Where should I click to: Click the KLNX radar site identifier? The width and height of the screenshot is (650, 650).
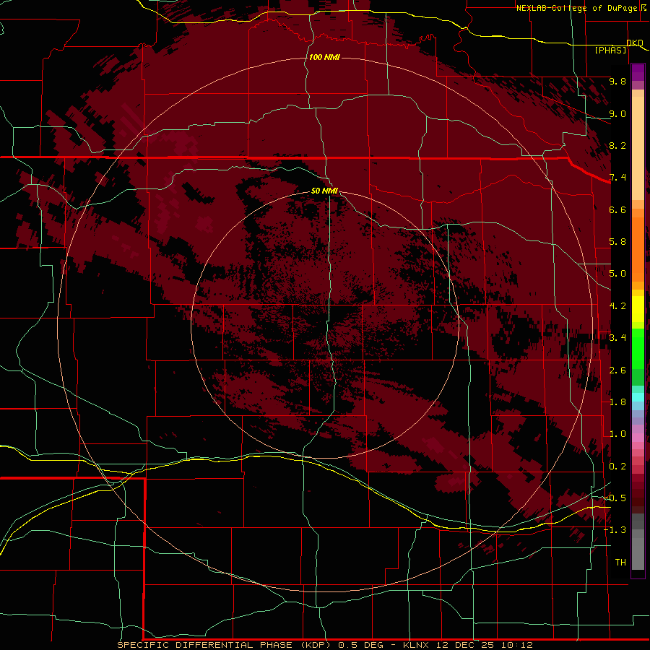tap(417, 645)
